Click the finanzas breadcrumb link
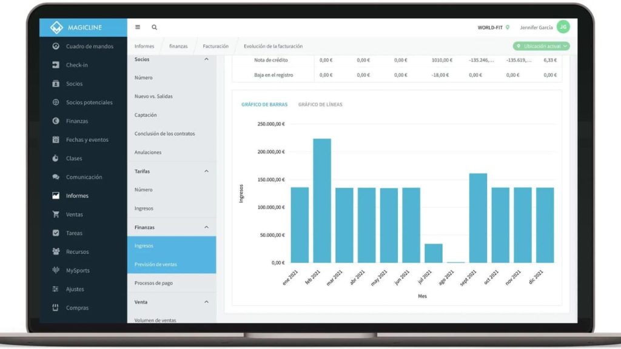 click(x=178, y=46)
